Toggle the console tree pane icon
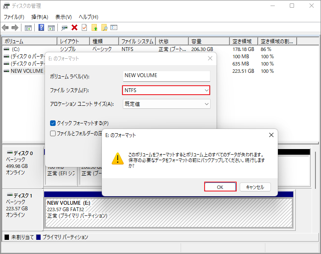Screen dimensions: 321x254 tap(28, 28)
